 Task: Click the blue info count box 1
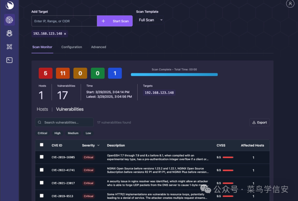pyautogui.click(x=115, y=73)
